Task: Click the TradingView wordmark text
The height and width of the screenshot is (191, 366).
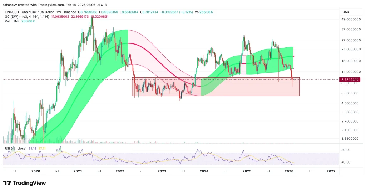Action: (x=30, y=183)
